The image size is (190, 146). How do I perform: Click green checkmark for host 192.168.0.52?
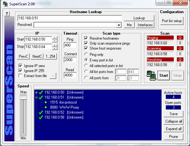41,112
